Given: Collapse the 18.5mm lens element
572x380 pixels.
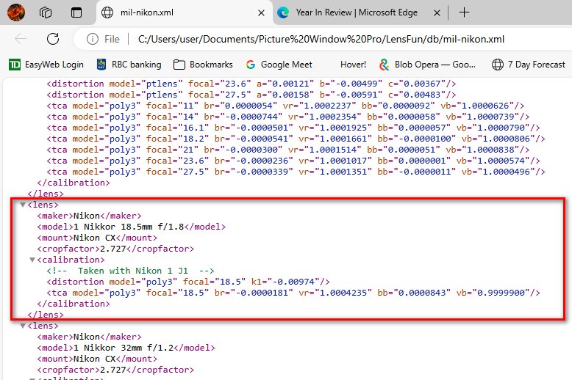Looking at the screenshot, I should (x=23, y=205).
